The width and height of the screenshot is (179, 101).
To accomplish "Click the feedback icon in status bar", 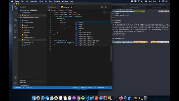I will tap(106, 88).
